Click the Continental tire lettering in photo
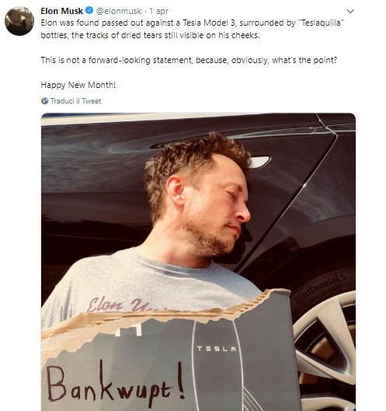386x411 pixels. click(320, 288)
